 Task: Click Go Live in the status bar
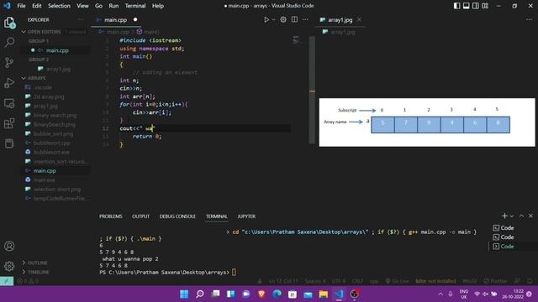397,281
